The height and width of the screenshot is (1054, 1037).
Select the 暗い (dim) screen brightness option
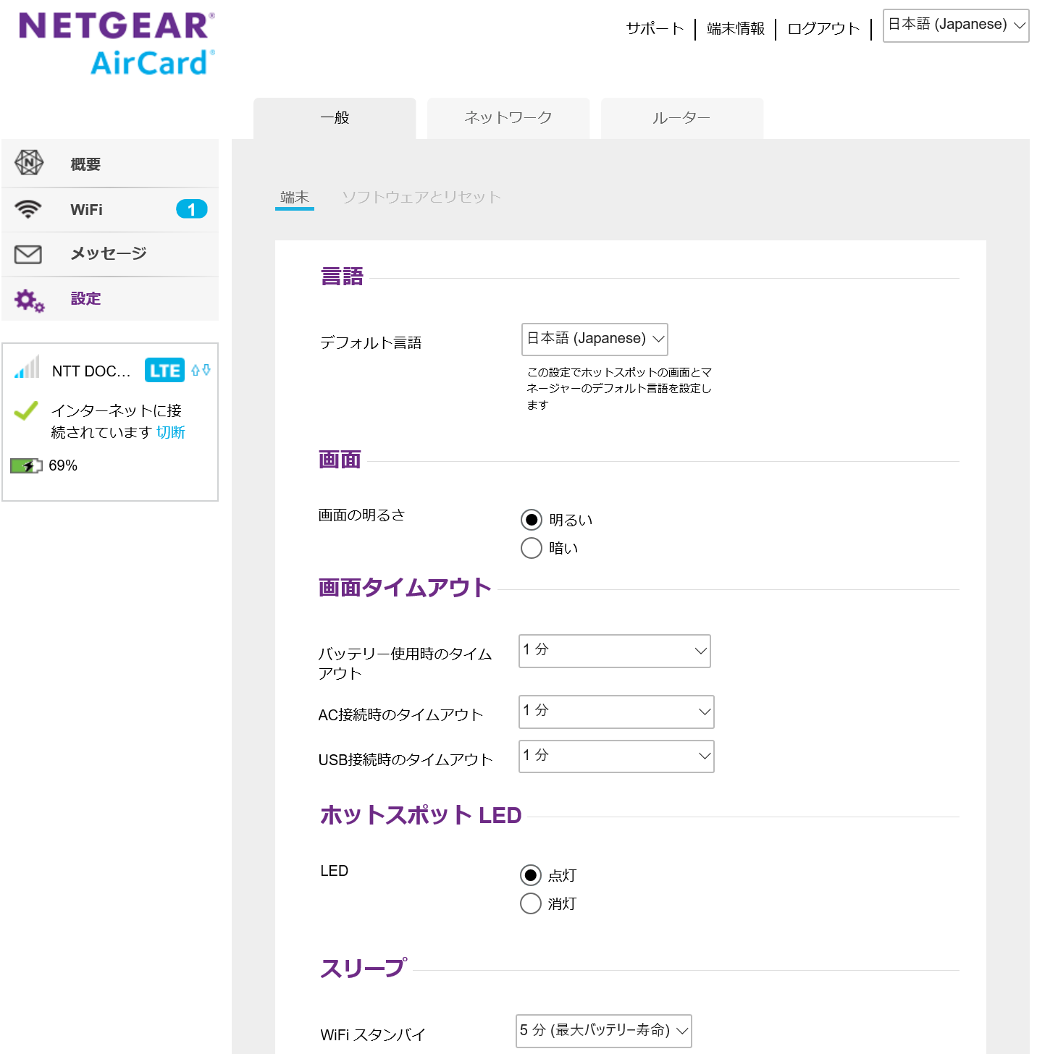tap(531, 548)
